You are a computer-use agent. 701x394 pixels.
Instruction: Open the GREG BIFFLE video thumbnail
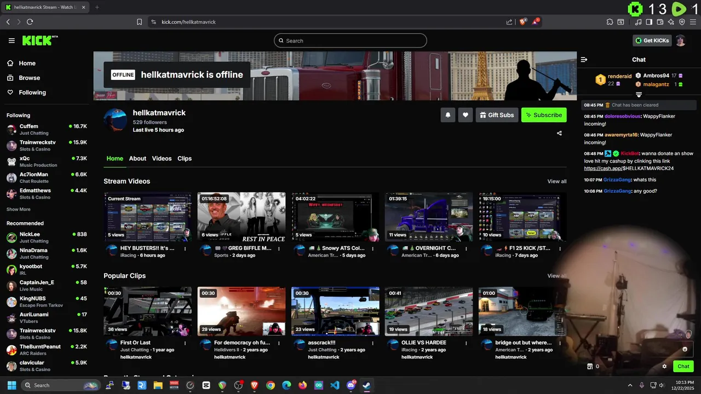242,217
